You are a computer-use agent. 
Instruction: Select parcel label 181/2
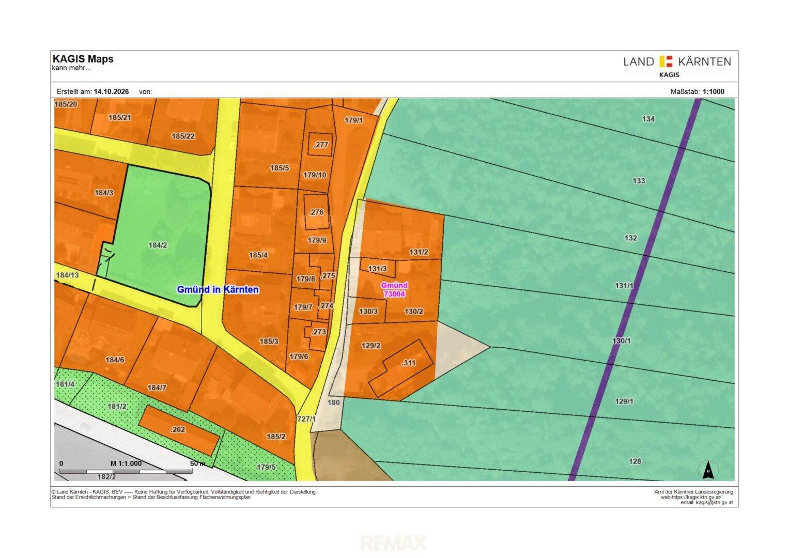[x=117, y=407]
